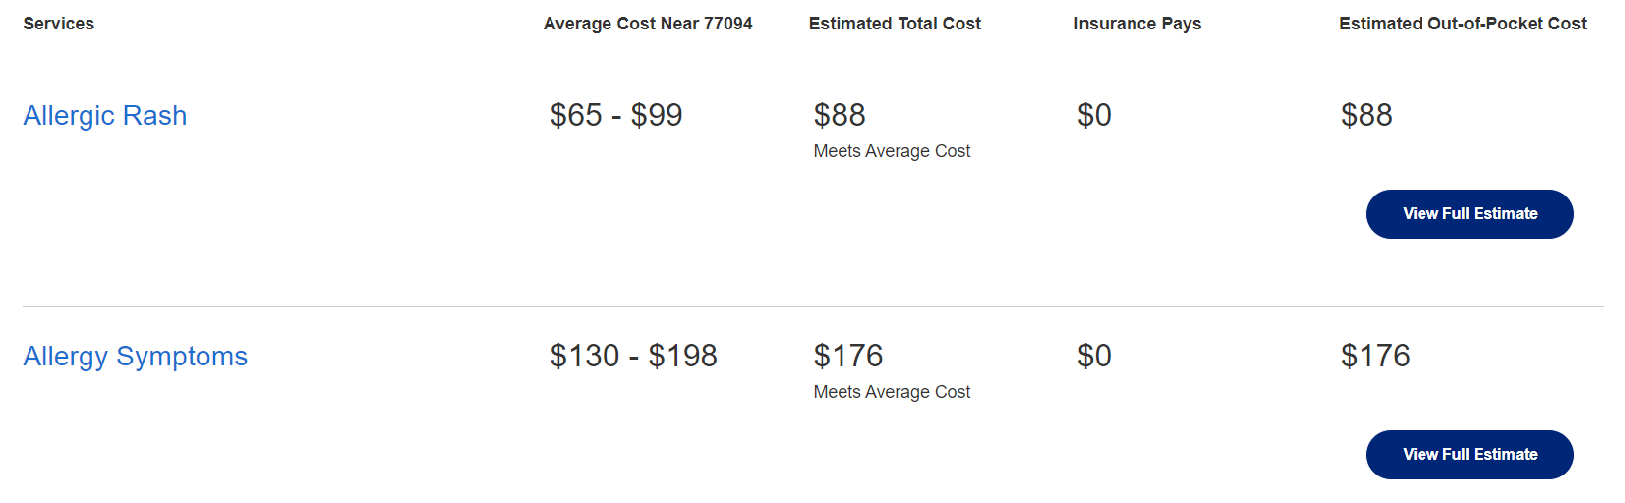
Task: Click the divider line between service rows
Action: [x=813, y=306]
